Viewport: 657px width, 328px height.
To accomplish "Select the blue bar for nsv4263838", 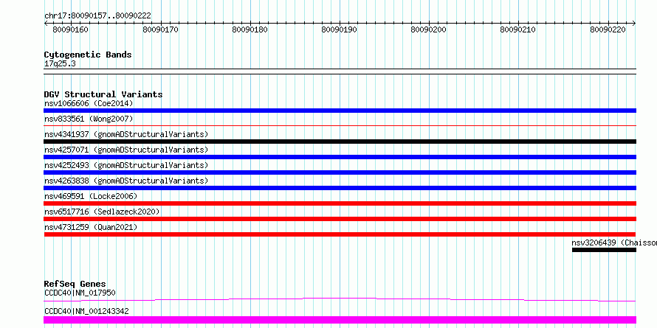I will coord(340,188).
